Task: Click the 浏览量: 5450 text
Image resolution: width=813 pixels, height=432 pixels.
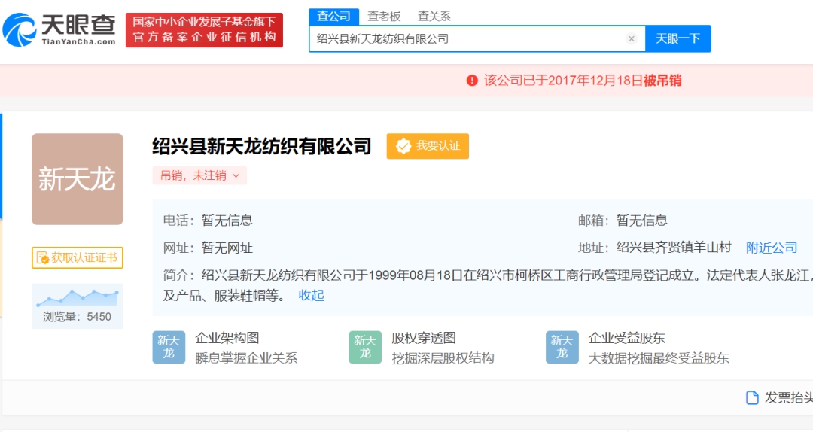Action: [78, 317]
